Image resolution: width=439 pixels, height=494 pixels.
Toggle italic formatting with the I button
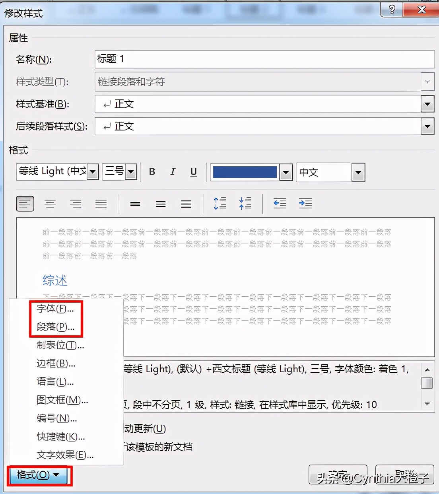pos(173,171)
